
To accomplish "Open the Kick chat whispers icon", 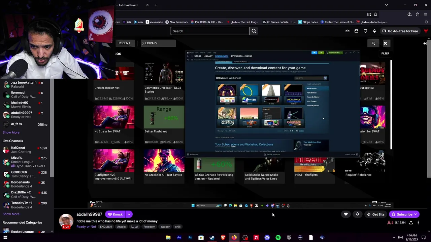I will (x=365, y=31).
